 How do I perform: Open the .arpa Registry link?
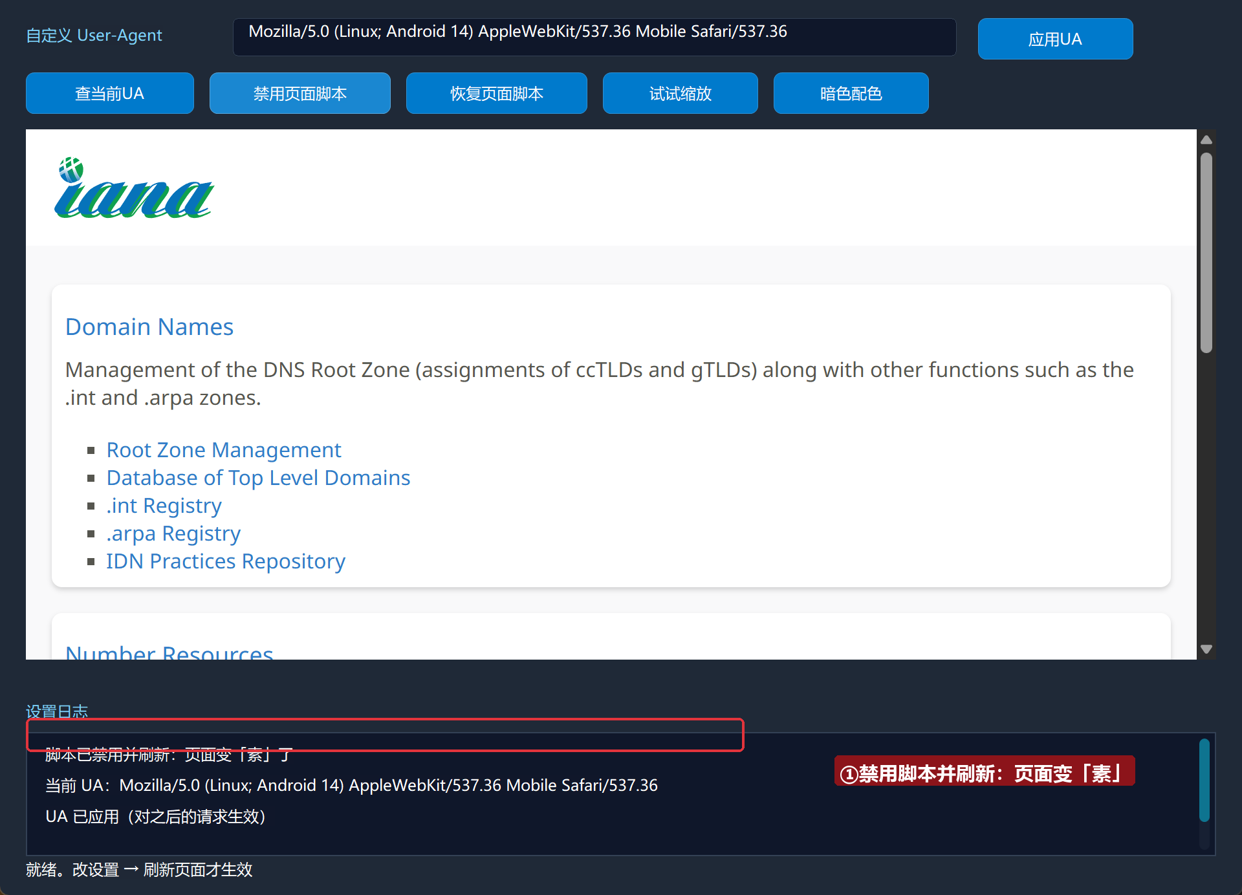[173, 533]
